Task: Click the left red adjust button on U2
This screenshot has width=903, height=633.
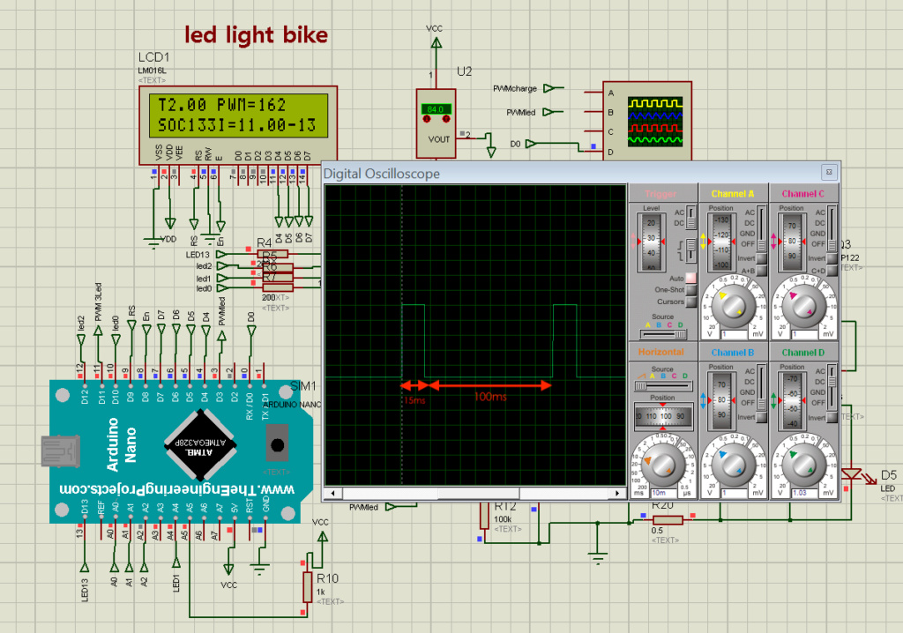Action: point(427,119)
